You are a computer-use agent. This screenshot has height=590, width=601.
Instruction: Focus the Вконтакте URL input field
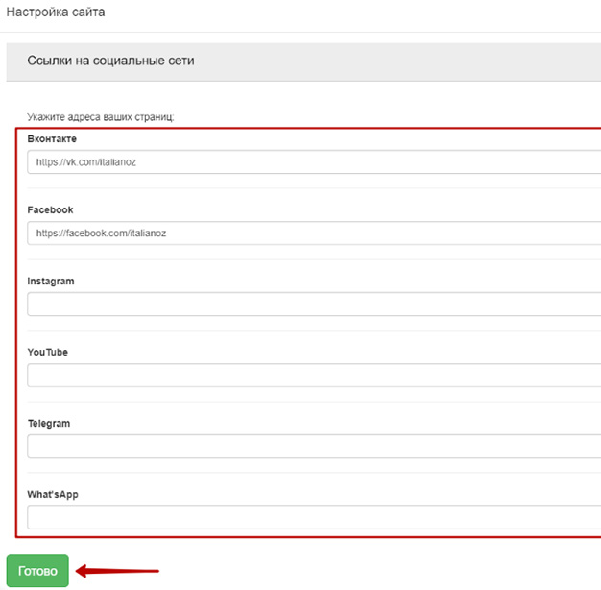(x=314, y=161)
